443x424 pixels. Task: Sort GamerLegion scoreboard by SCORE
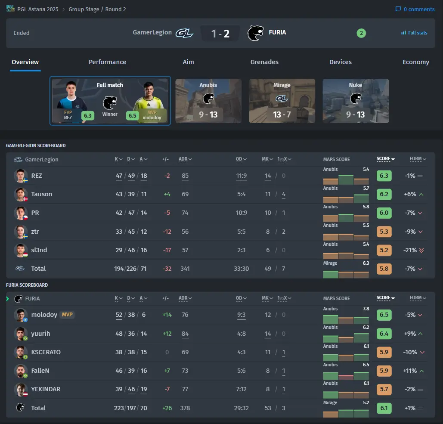(x=385, y=159)
